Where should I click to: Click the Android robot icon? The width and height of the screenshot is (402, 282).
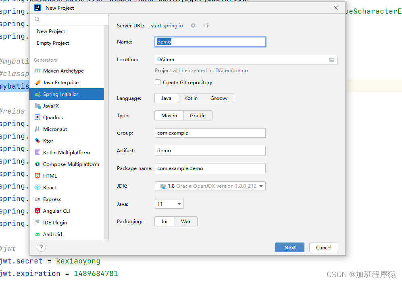(x=37, y=234)
